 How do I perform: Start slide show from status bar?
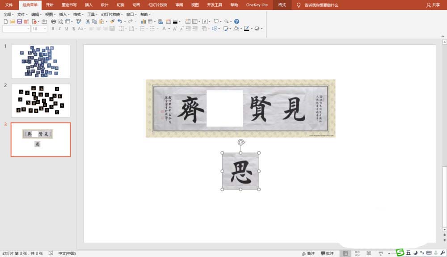[380, 253]
